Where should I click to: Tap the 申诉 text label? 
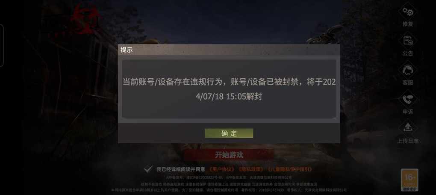tap(408, 112)
